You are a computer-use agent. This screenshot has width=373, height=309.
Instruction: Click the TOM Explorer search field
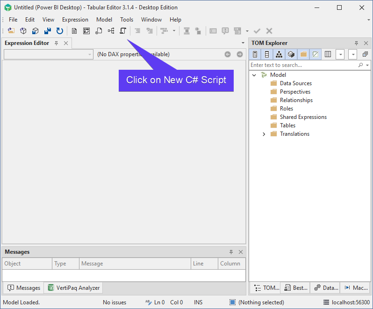303,65
